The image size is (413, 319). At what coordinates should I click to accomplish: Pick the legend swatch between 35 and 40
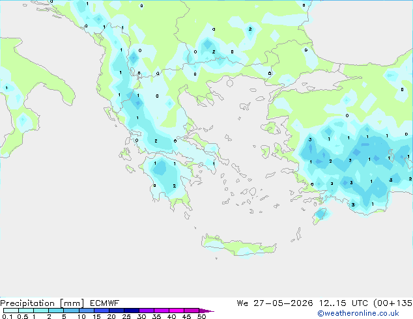[x=162, y=311]
